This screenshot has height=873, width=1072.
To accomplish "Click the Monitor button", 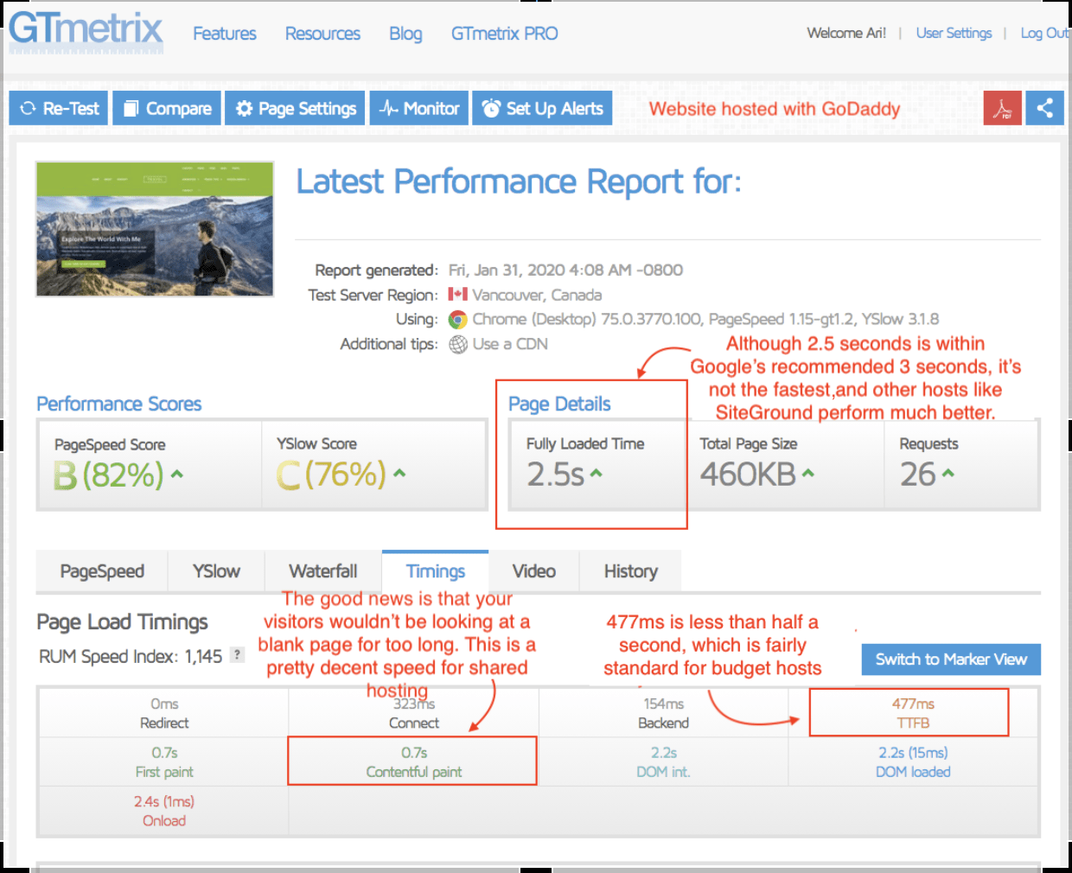I will [419, 108].
